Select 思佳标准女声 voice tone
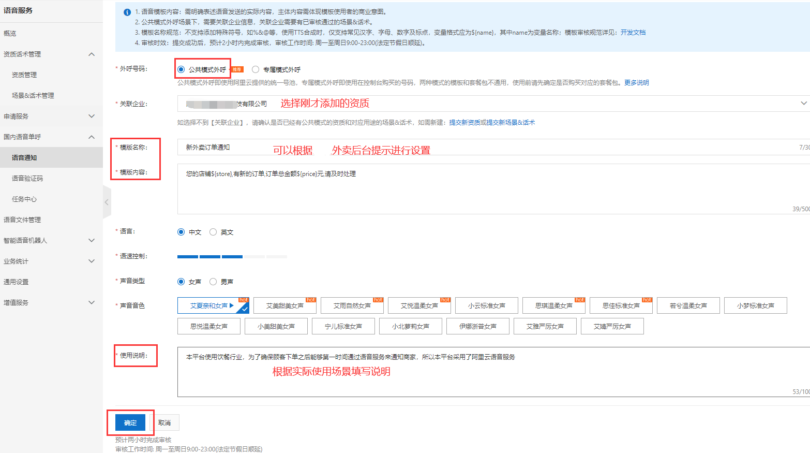The width and height of the screenshot is (810, 453). tap(621, 305)
